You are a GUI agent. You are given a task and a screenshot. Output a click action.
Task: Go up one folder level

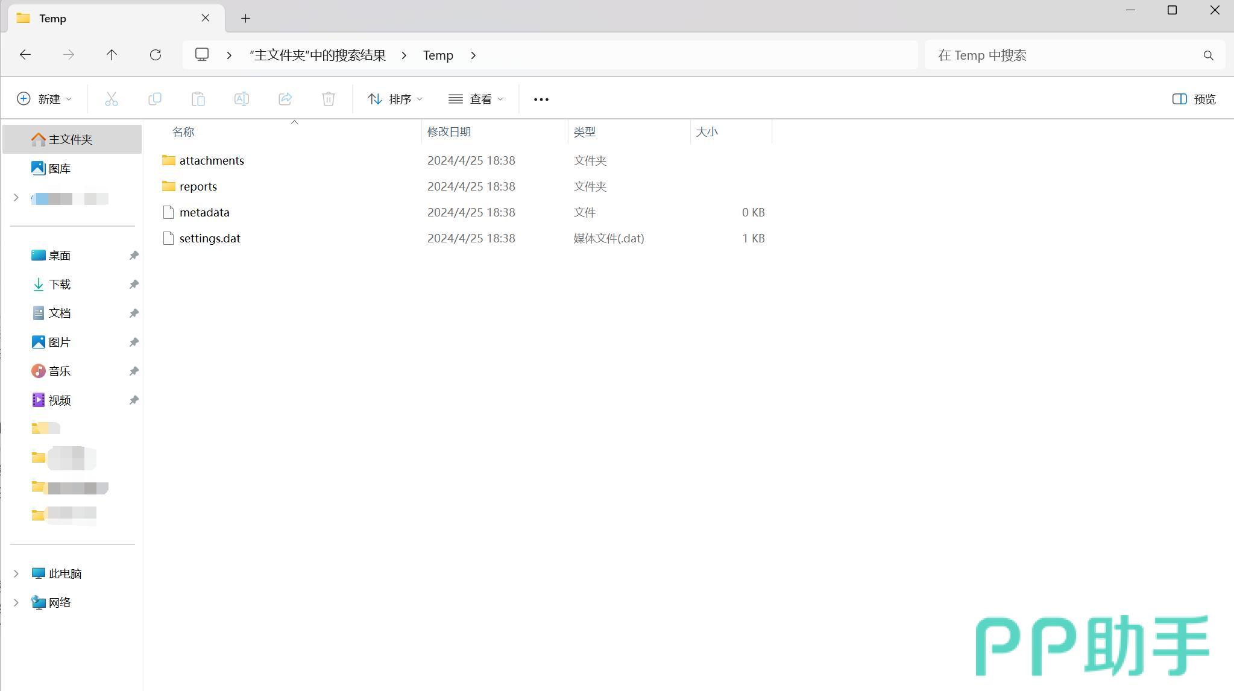(112, 55)
